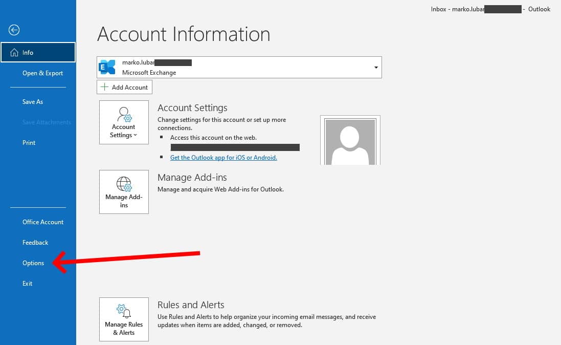This screenshot has height=345, width=561.
Task: Choose Save As from the sidebar
Action: coord(32,101)
